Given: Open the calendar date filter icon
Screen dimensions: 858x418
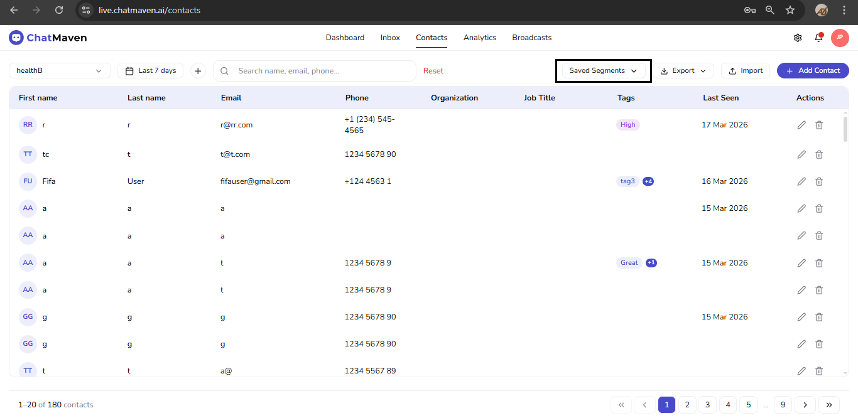Looking at the screenshot, I should tap(130, 70).
